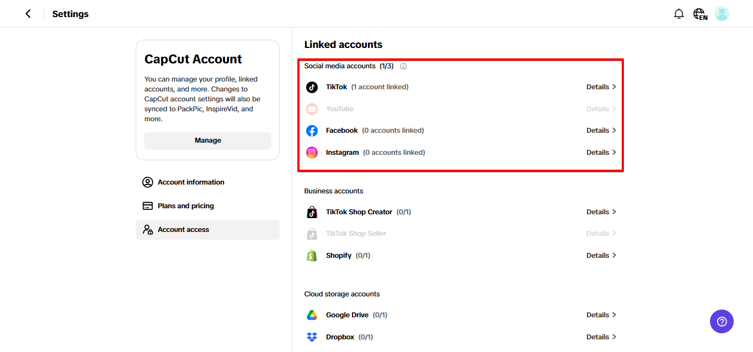The image size is (753, 352).
Task: Select the Dropbox icon
Action: point(312,337)
